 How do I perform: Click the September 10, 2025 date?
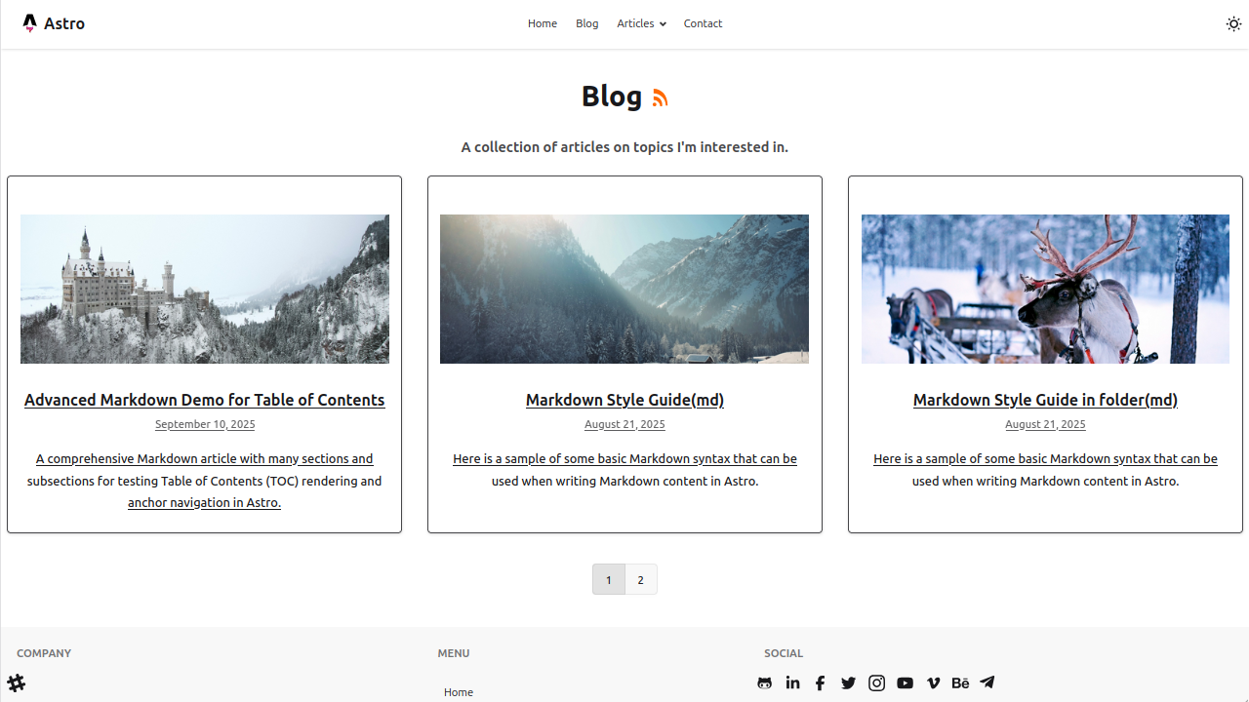[x=205, y=424]
